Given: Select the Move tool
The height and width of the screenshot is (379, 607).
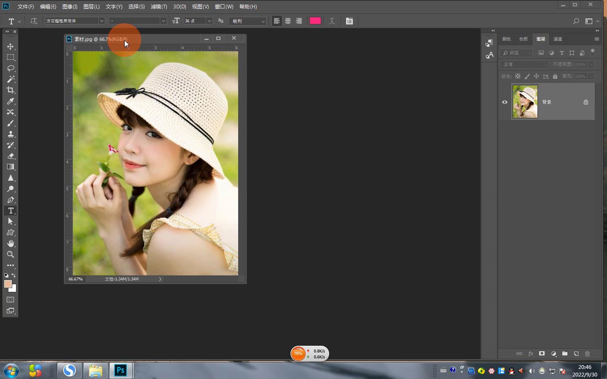Looking at the screenshot, I should pos(11,46).
